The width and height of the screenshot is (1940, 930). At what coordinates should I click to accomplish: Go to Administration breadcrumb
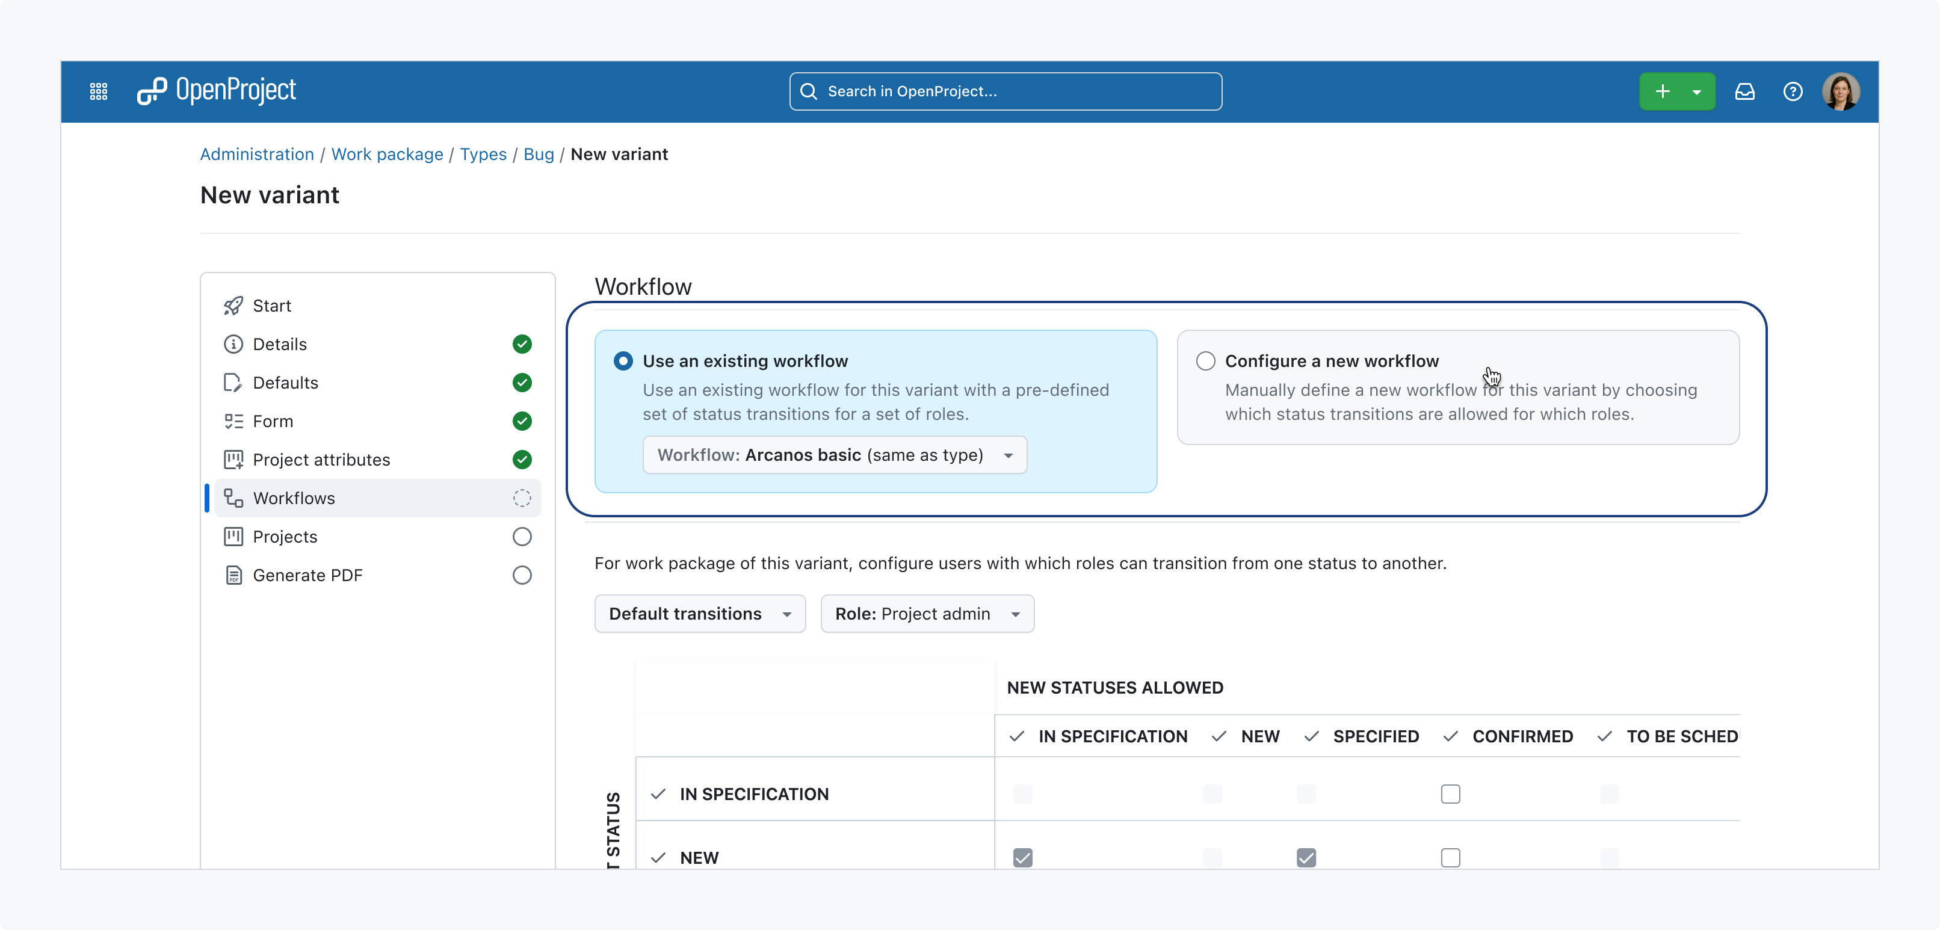point(257,155)
